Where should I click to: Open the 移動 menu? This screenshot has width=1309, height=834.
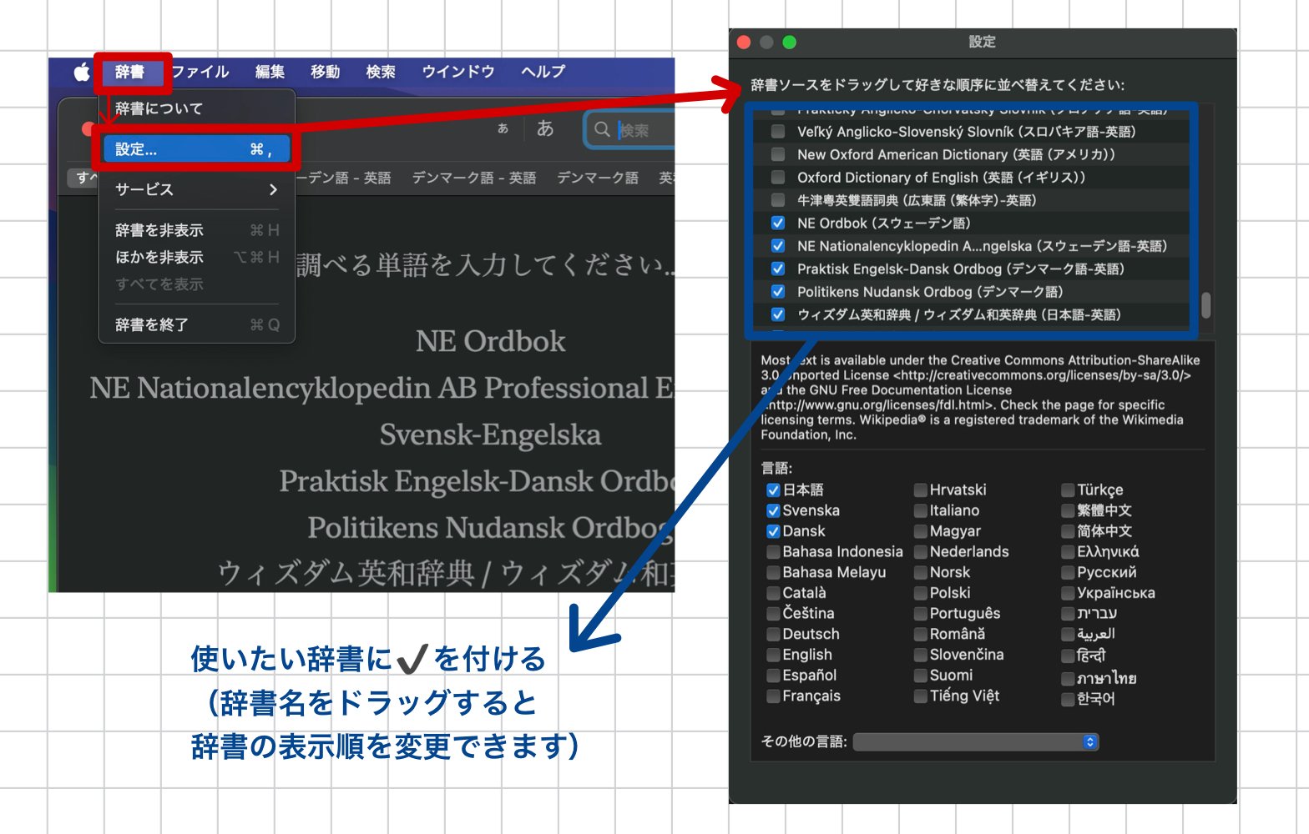click(x=325, y=72)
